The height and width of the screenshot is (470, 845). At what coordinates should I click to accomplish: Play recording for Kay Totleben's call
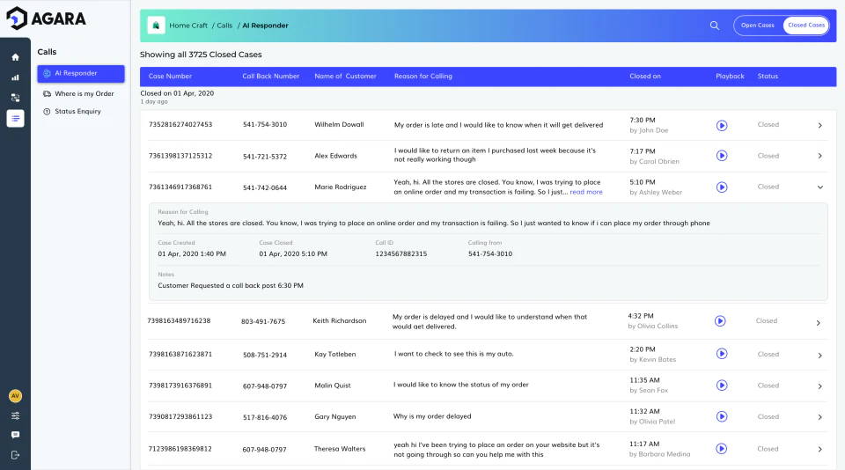722,354
